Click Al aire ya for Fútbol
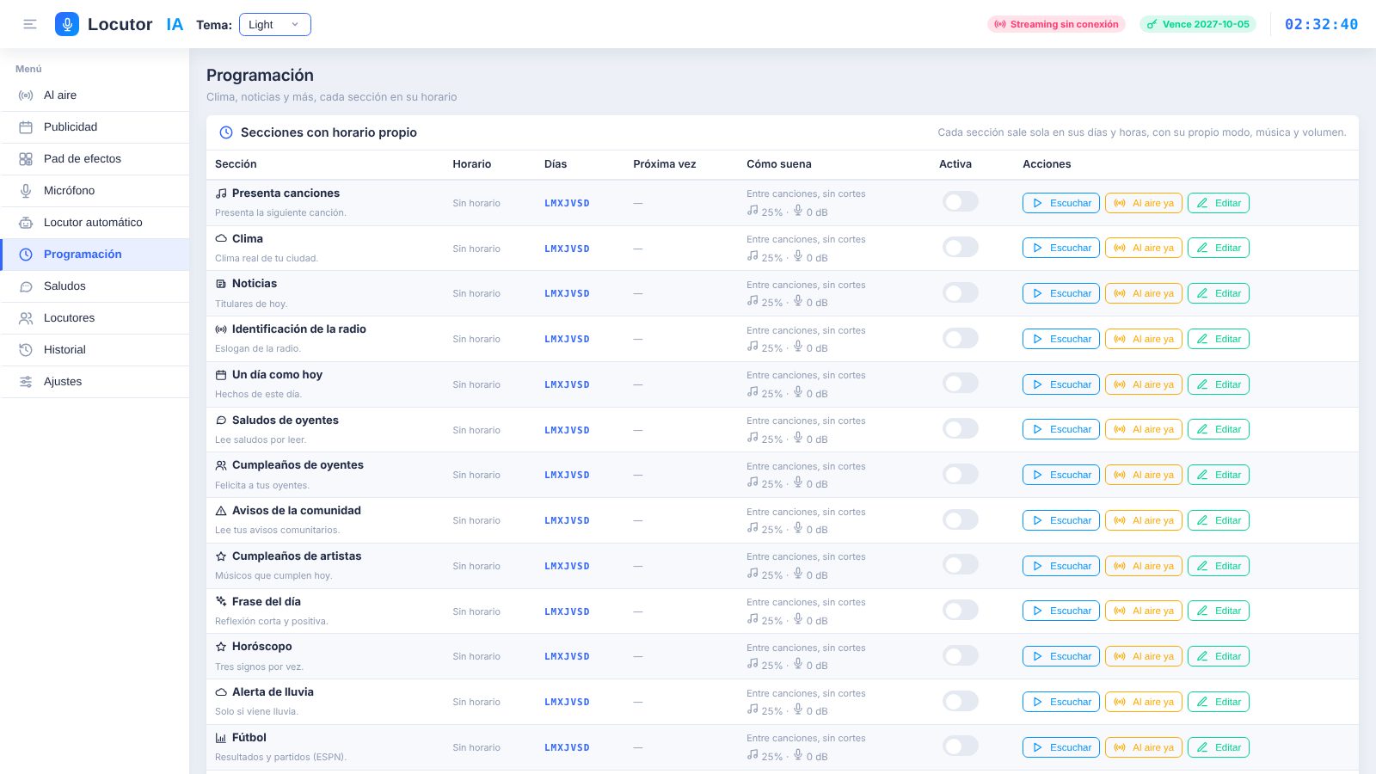This screenshot has height=774, width=1376. click(x=1144, y=747)
